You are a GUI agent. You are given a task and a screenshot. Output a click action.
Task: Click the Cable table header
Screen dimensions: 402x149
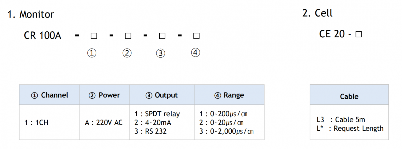tap(349, 96)
